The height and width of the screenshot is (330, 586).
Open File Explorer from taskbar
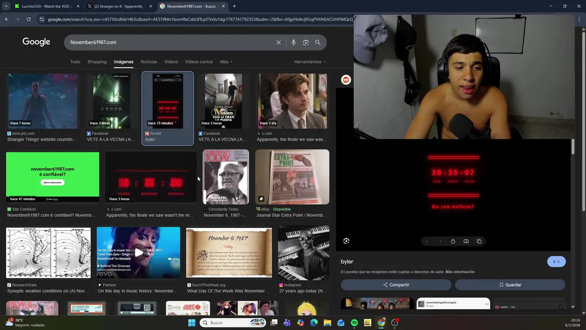[x=327, y=323]
